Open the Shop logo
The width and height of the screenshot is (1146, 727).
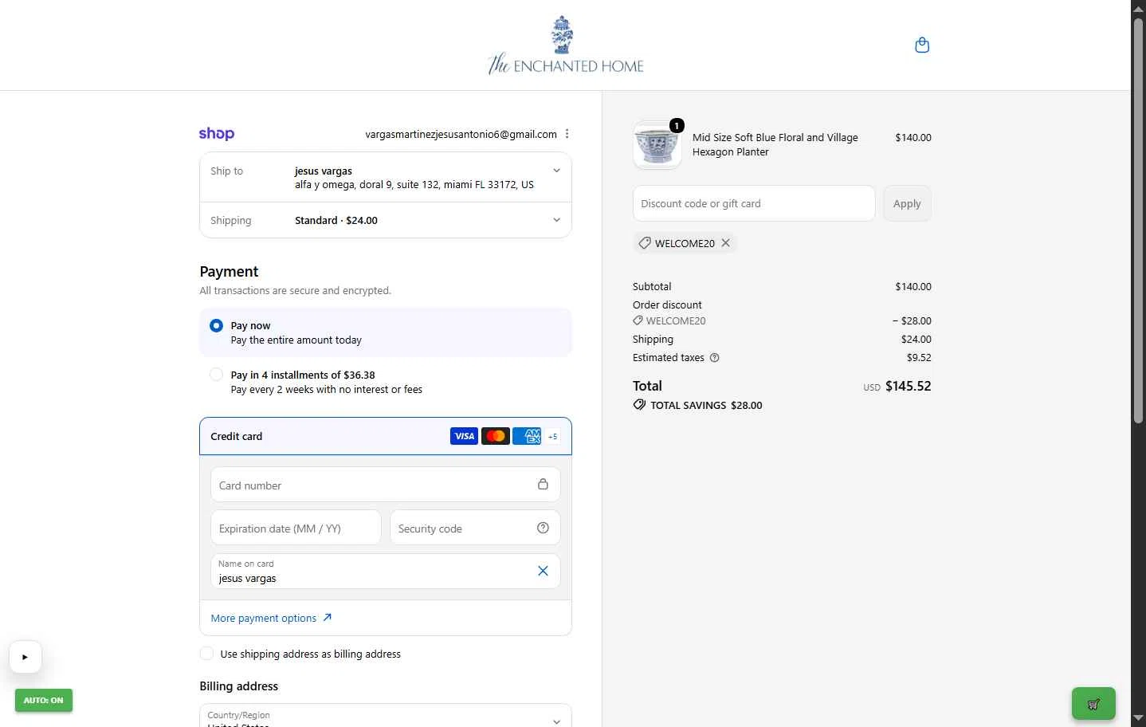(x=217, y=134)
